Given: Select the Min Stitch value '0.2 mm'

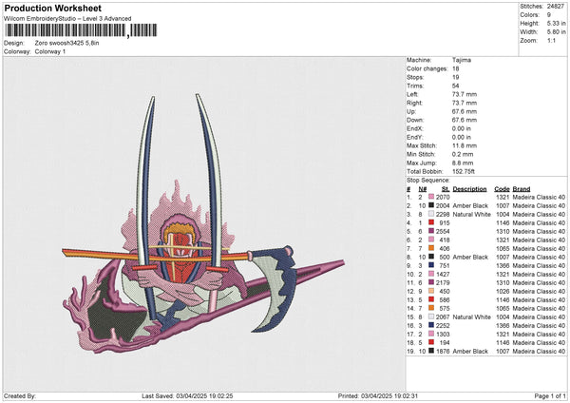Looking at the screenshot, I should (x=463, y=154).
